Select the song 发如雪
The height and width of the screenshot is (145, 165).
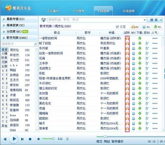[44, 93]
